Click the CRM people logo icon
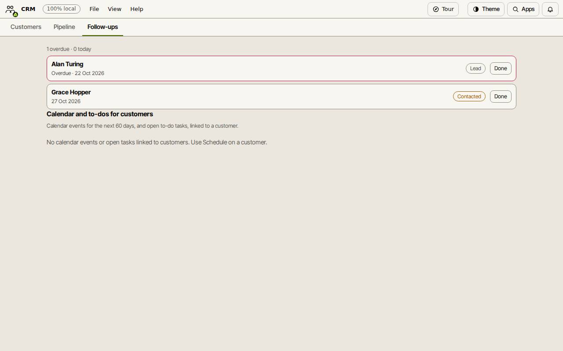 (11, 10)
